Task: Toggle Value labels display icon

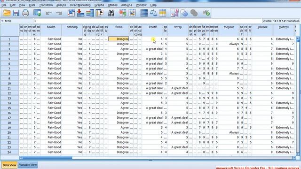Action: (x=174, y=13)
